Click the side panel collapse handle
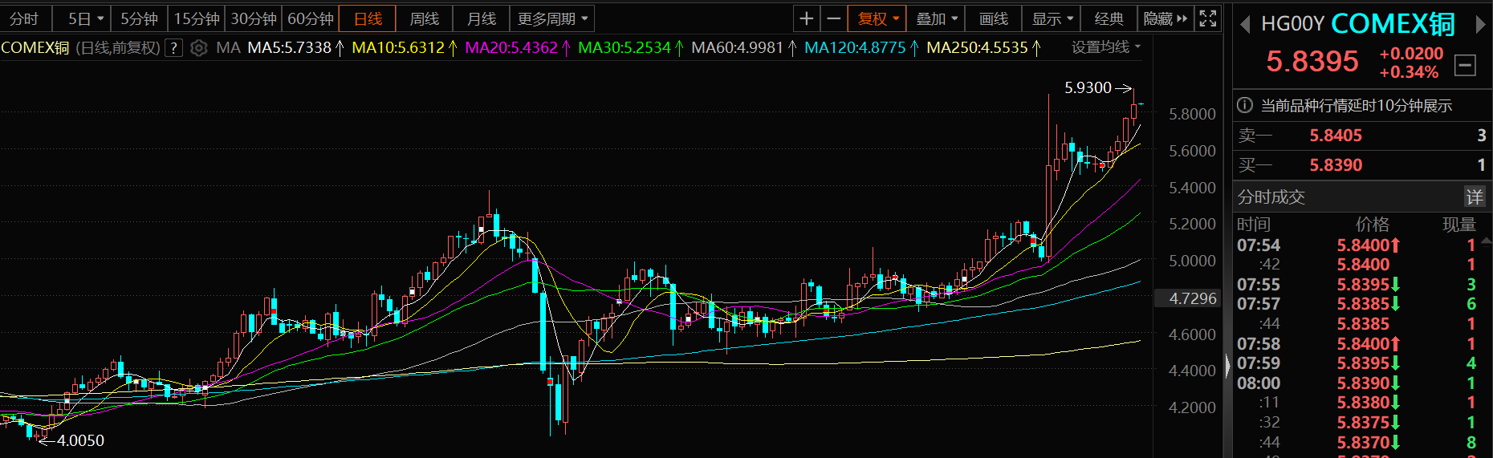This screenshot has width=1493, height=458. coord(1227,367)
